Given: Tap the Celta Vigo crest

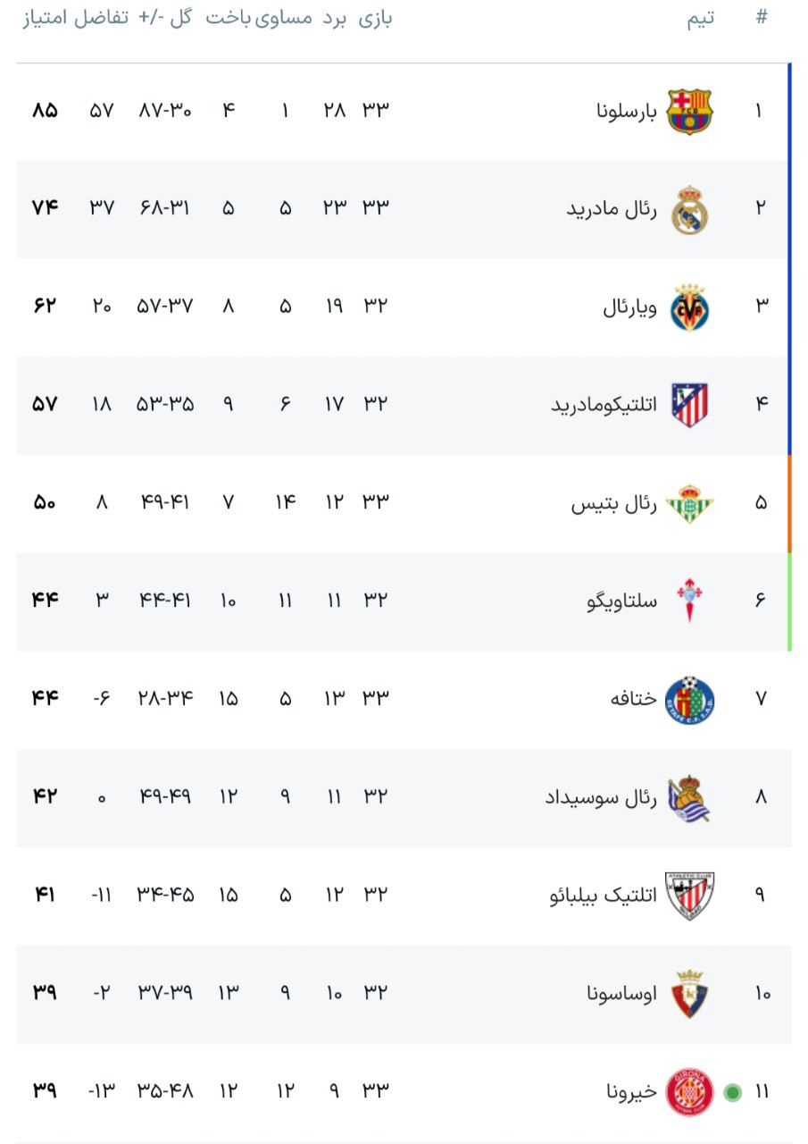Looking at the screenshot, I should click(690, 601).
